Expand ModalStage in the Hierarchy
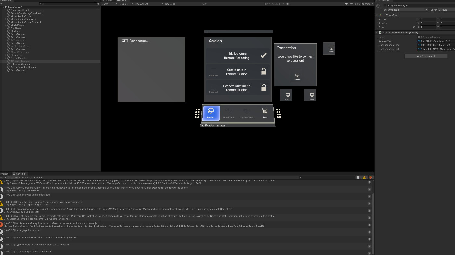 [6, 25]
